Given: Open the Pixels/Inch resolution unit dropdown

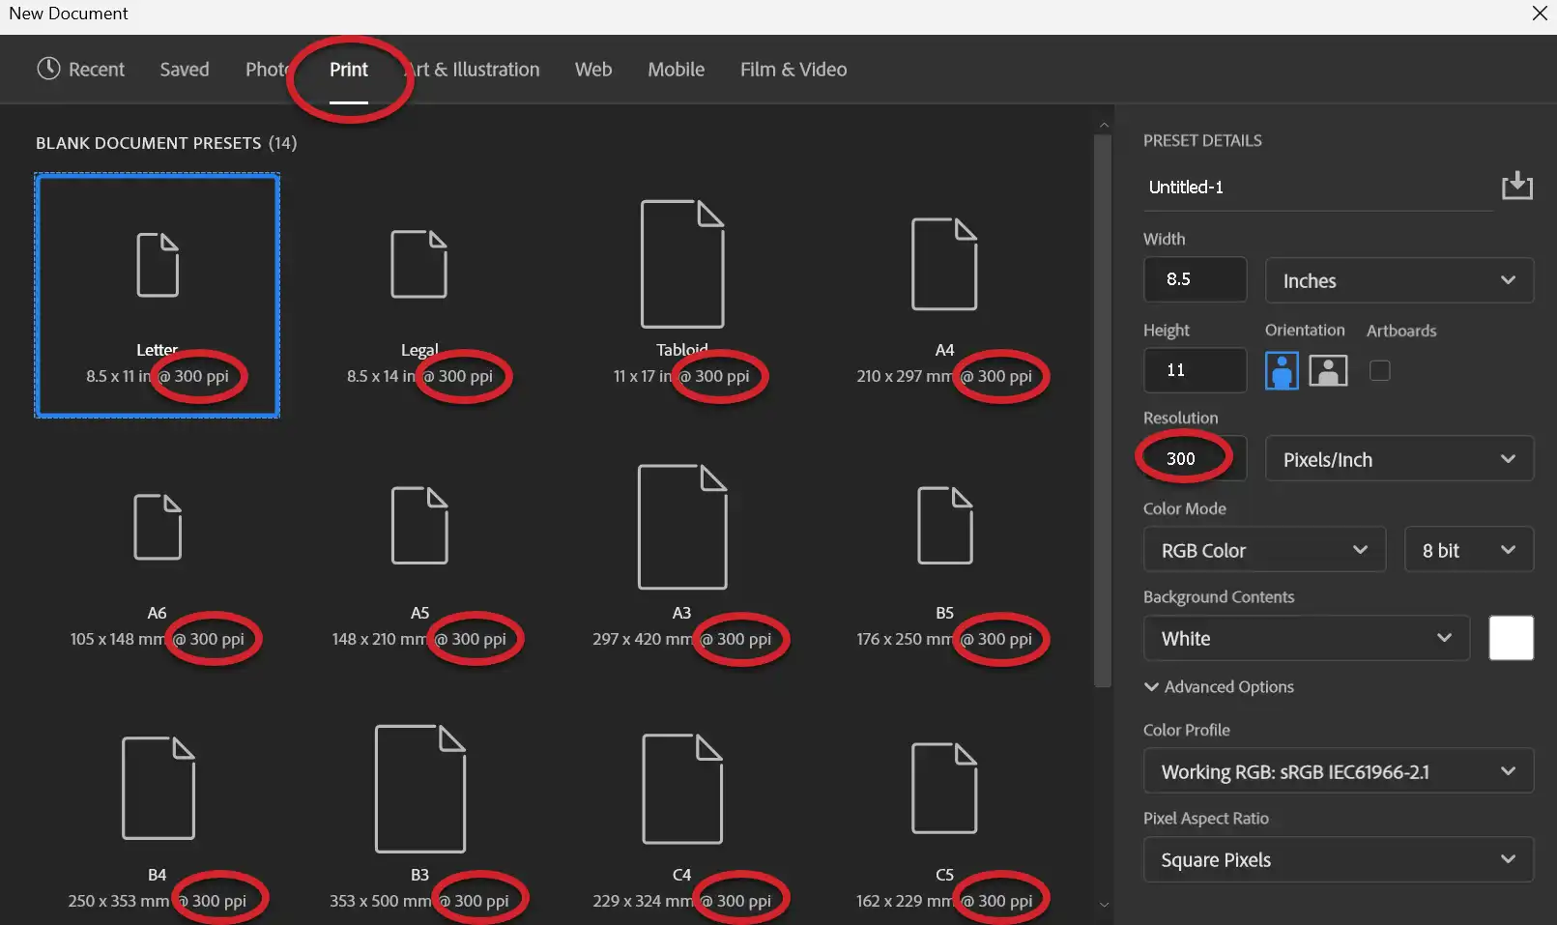Looking at the screenshot, I should click(x=1398, y=459).
